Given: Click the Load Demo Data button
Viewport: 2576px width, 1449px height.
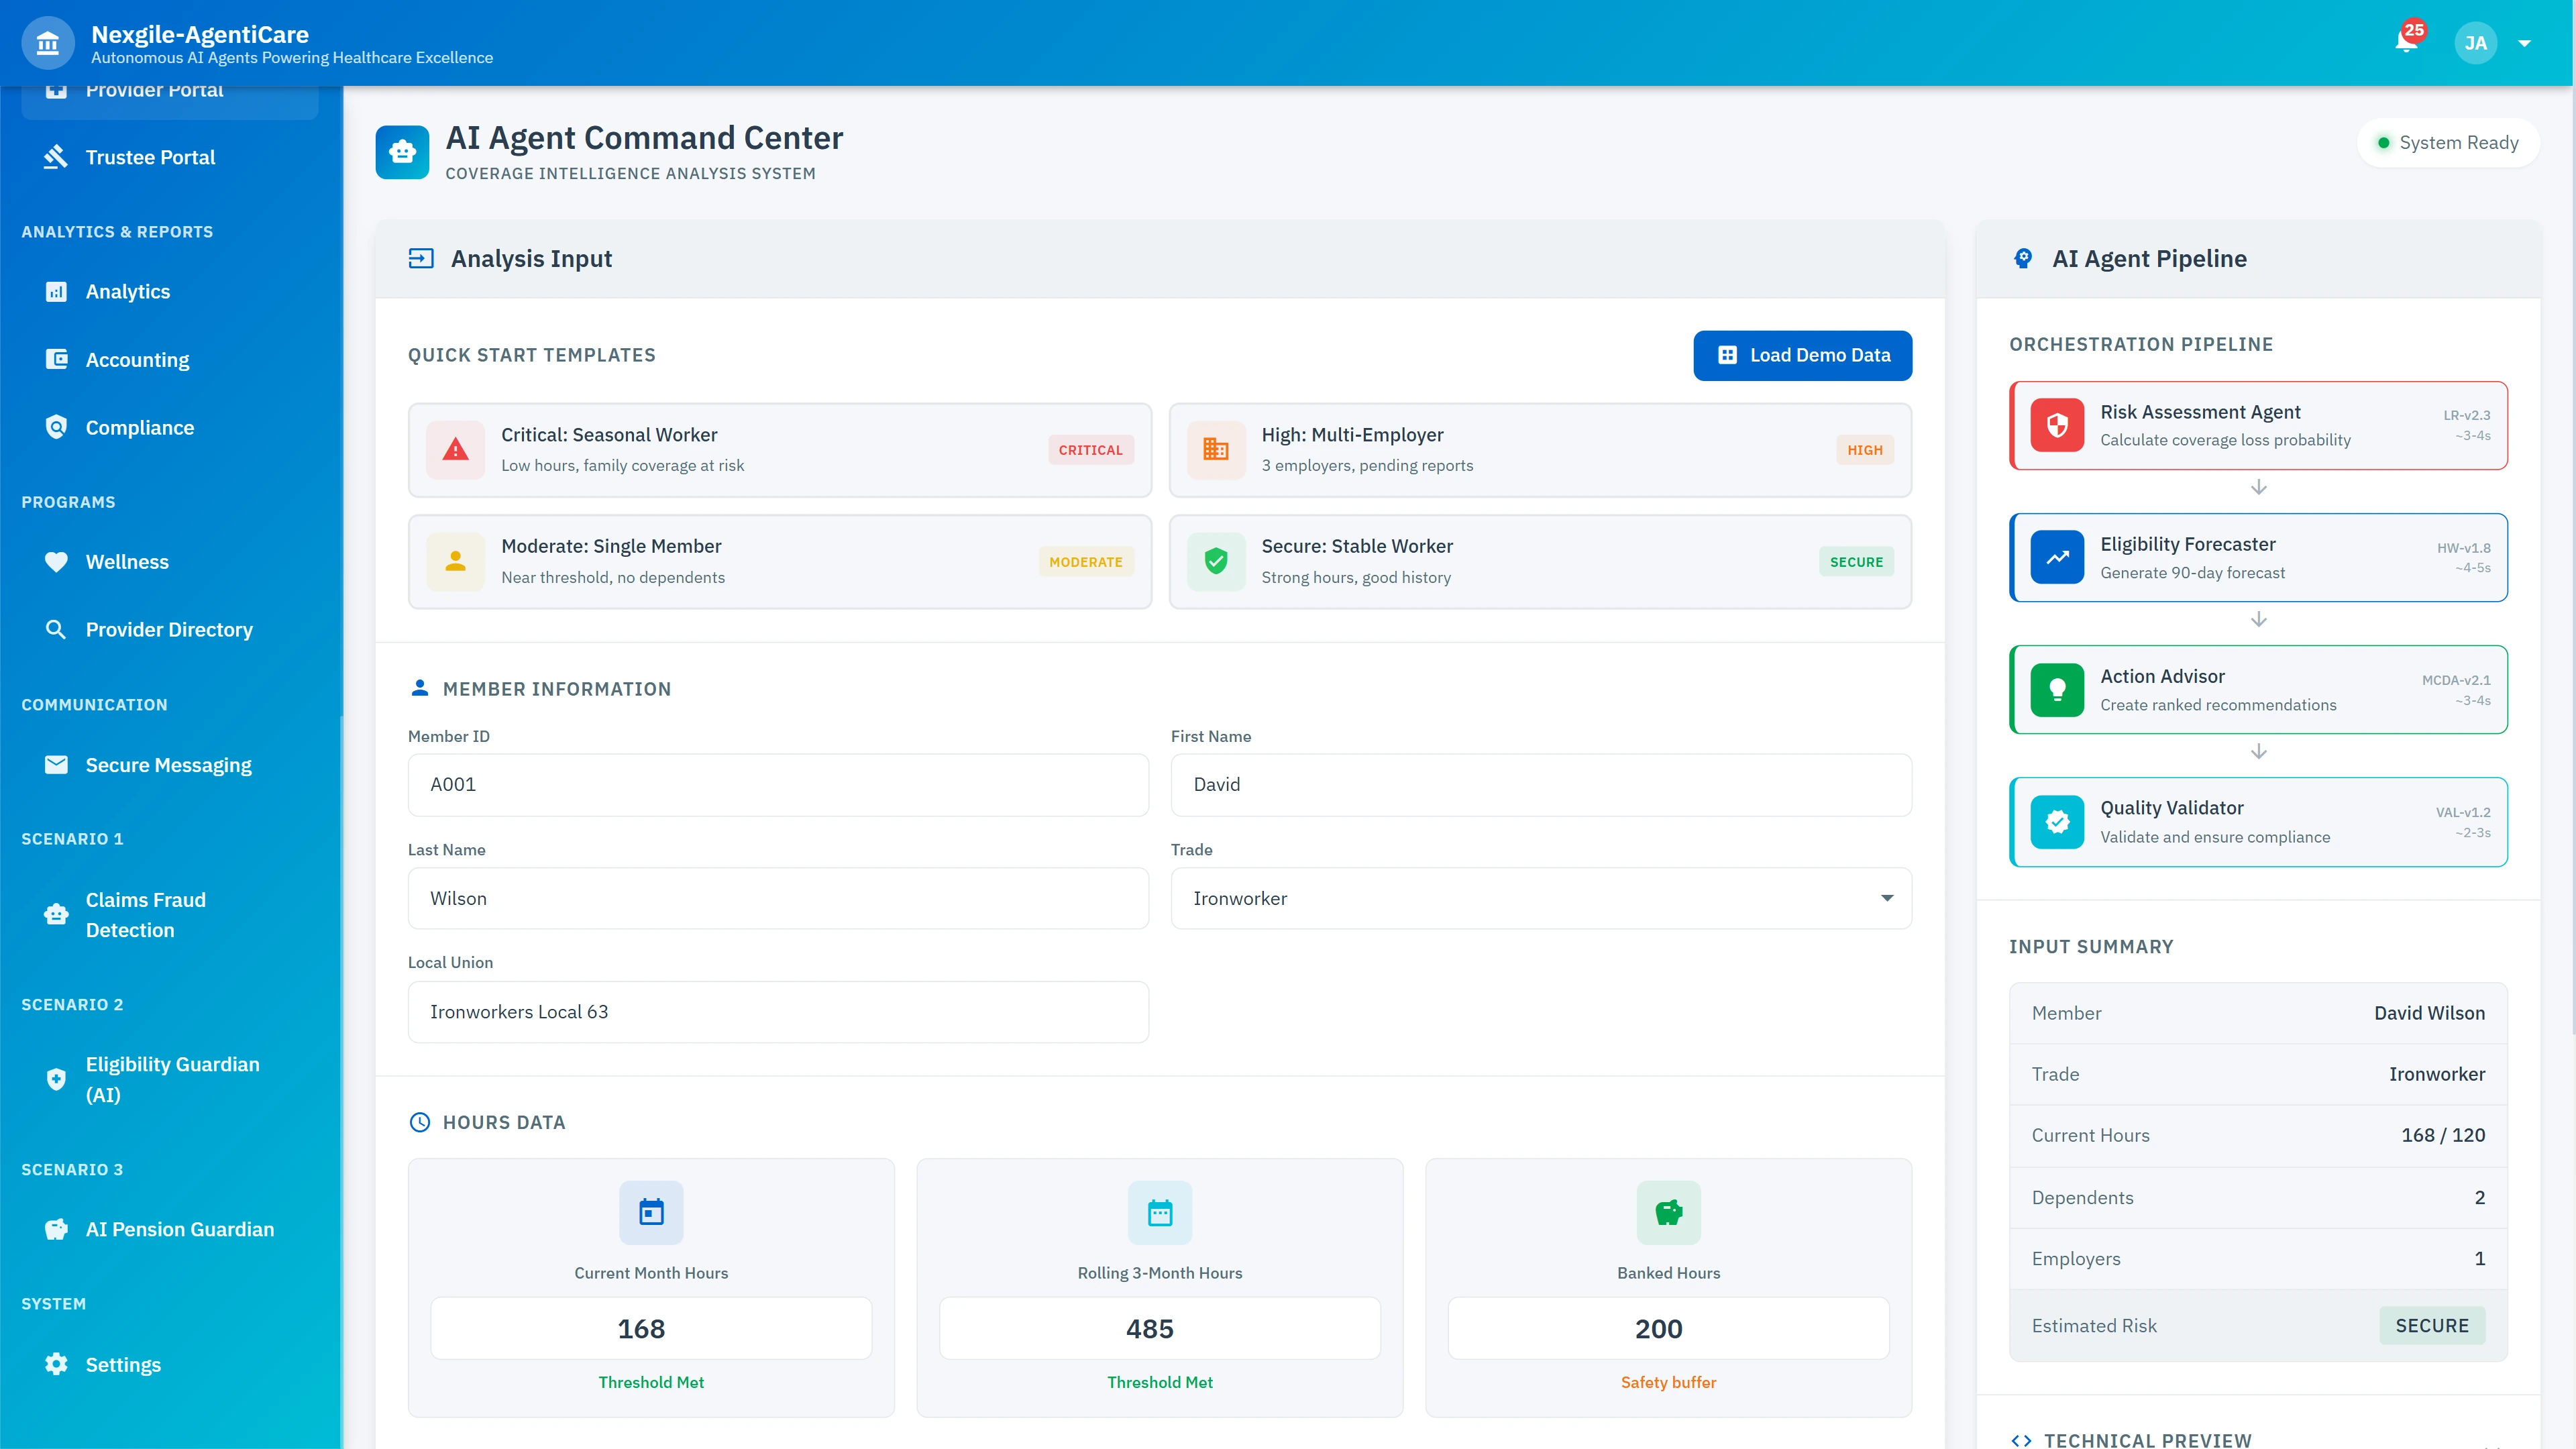Looking at the screenshot, I should [1802, 355].
